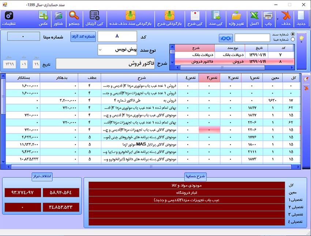Click the تفص۱ cell ۱۸۷۳
This screenshot has width=311, height=236.
[252, 159]
